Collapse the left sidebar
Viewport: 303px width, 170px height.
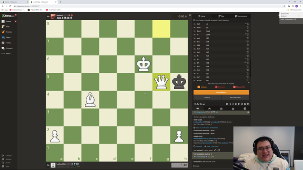click(7, 155)
